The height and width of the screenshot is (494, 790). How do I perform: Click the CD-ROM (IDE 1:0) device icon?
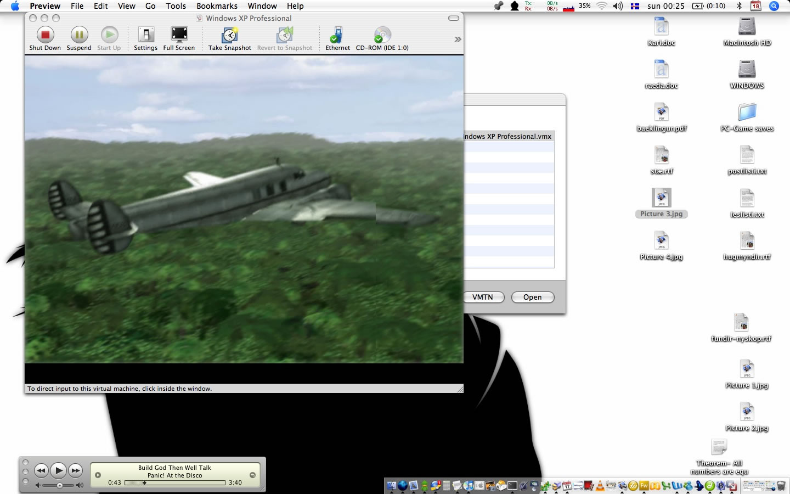point(382,35)
